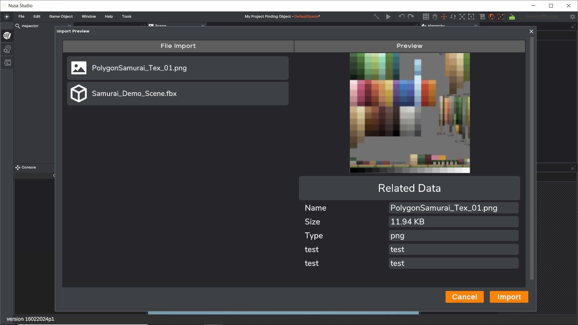Viewport: 578px width, 325px height.
Task: Select PolygonSamurai_Tex_01.png in file list
Action: pos(178,68)
